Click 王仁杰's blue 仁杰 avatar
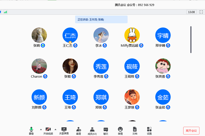Image resolution: width=205 pixels, height=136 pixels. click(x=70, y=35)
